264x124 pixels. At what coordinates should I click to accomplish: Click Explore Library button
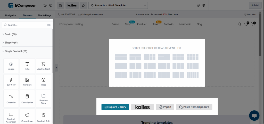click(x=115, y=107)
